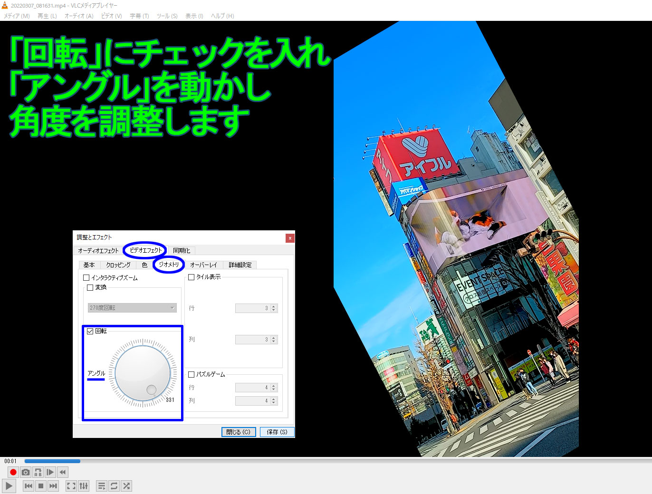Click the rotated video preview
The image size is (652, 494).
[456, 239]
